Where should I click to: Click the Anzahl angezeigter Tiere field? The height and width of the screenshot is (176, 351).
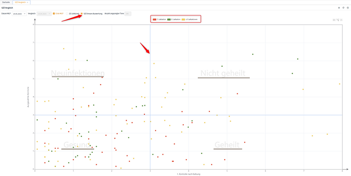point(128,14)
